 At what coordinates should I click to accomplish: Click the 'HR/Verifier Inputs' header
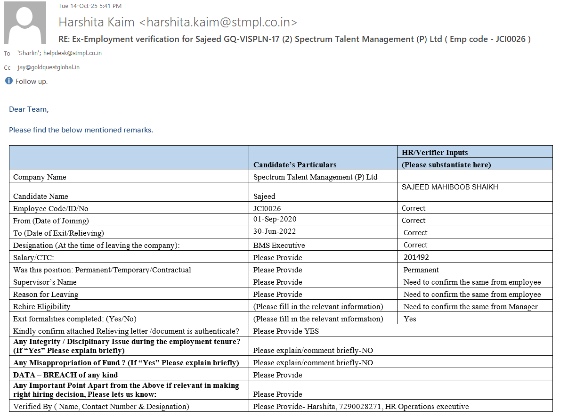(x=435, y=153)
